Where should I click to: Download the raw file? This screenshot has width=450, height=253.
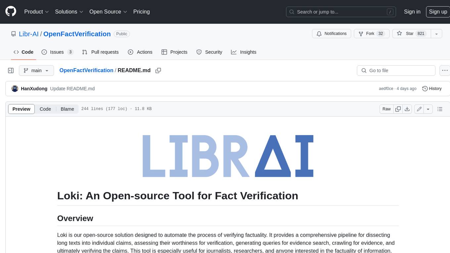407,109
